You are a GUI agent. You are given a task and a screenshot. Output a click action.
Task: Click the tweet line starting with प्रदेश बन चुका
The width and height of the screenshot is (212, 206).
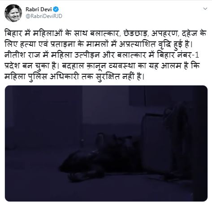(x=102, y=66)
